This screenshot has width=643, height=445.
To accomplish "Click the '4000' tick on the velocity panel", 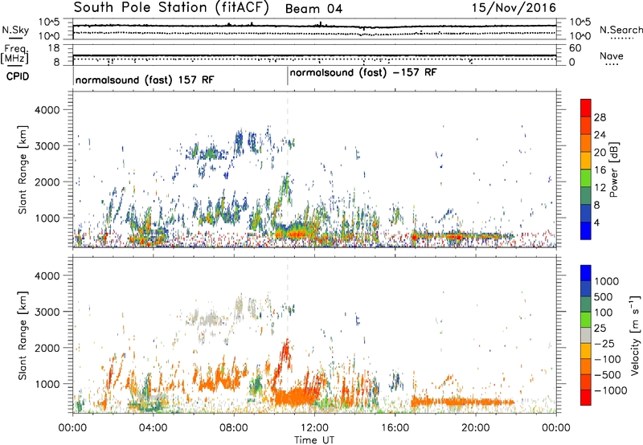I will pos(47,276).
